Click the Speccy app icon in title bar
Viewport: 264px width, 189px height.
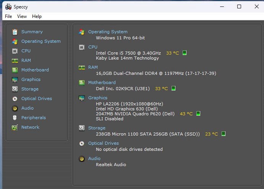(x=8, y=7)
